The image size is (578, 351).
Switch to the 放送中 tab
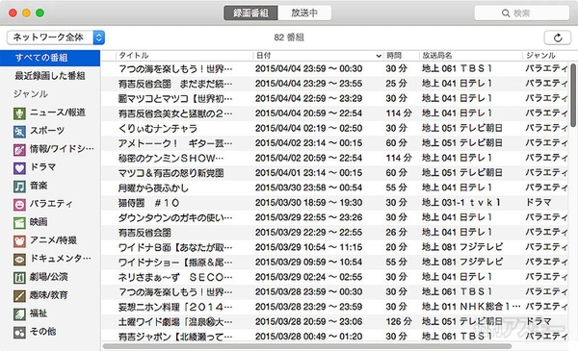(x=304, y=13)
